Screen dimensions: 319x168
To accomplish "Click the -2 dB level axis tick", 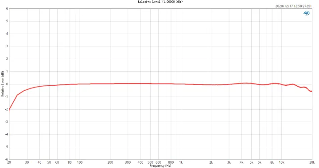I will pyautogui.click(x=7, y=109).
